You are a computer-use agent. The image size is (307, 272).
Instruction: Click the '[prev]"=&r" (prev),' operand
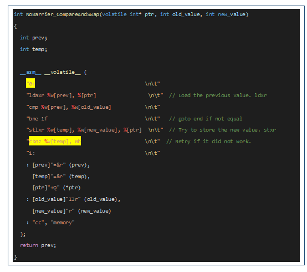coord(61,165)
